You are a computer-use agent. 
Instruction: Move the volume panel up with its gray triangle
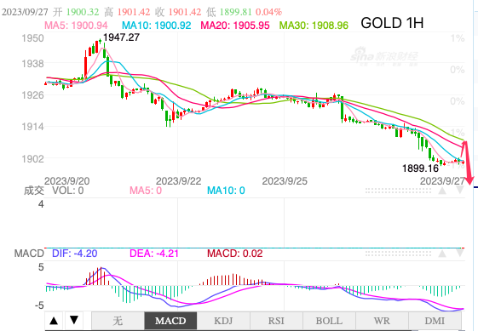pyautogui.click(x=442, y=191)
